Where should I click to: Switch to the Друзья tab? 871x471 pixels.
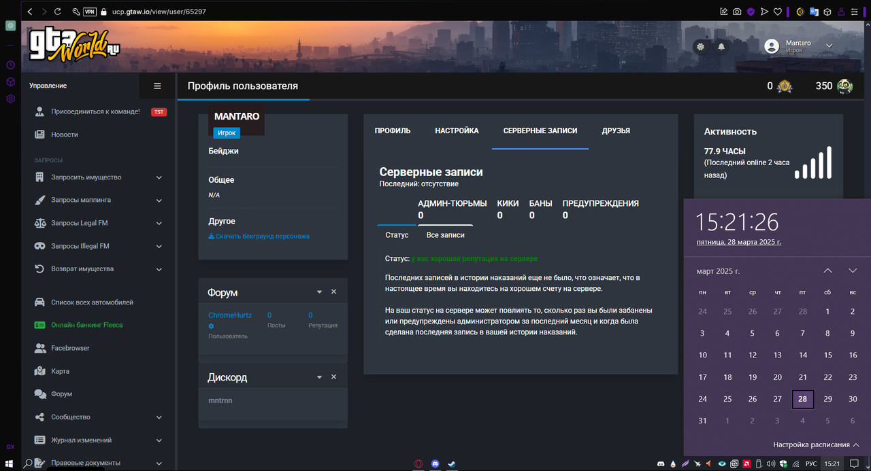(616, 130)
